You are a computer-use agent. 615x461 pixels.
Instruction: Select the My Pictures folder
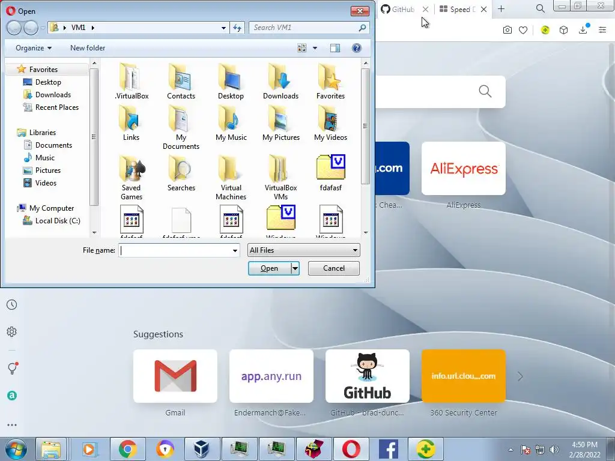click(281, 124)
